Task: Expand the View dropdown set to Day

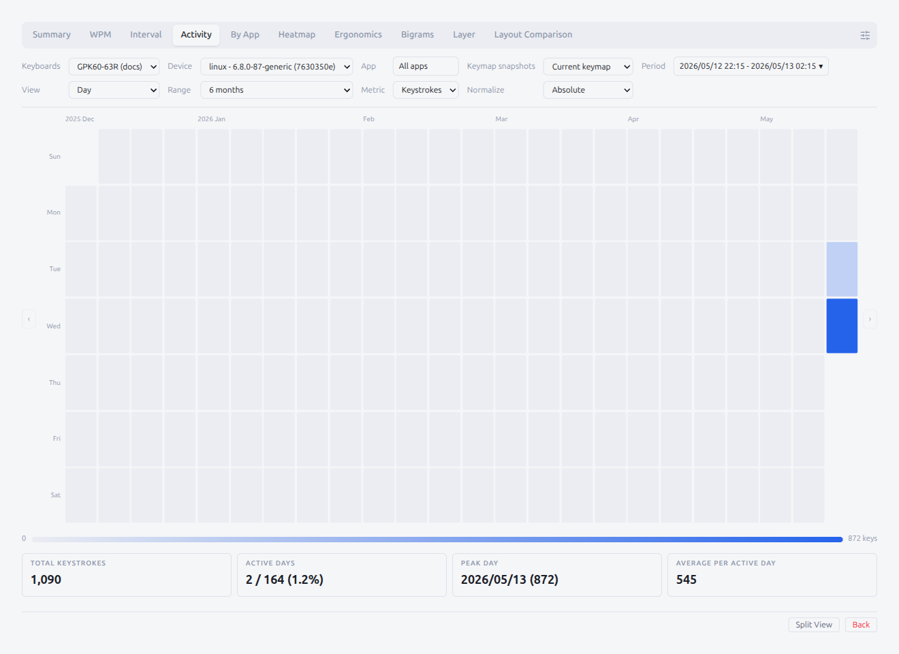Action: click(114, 90)
